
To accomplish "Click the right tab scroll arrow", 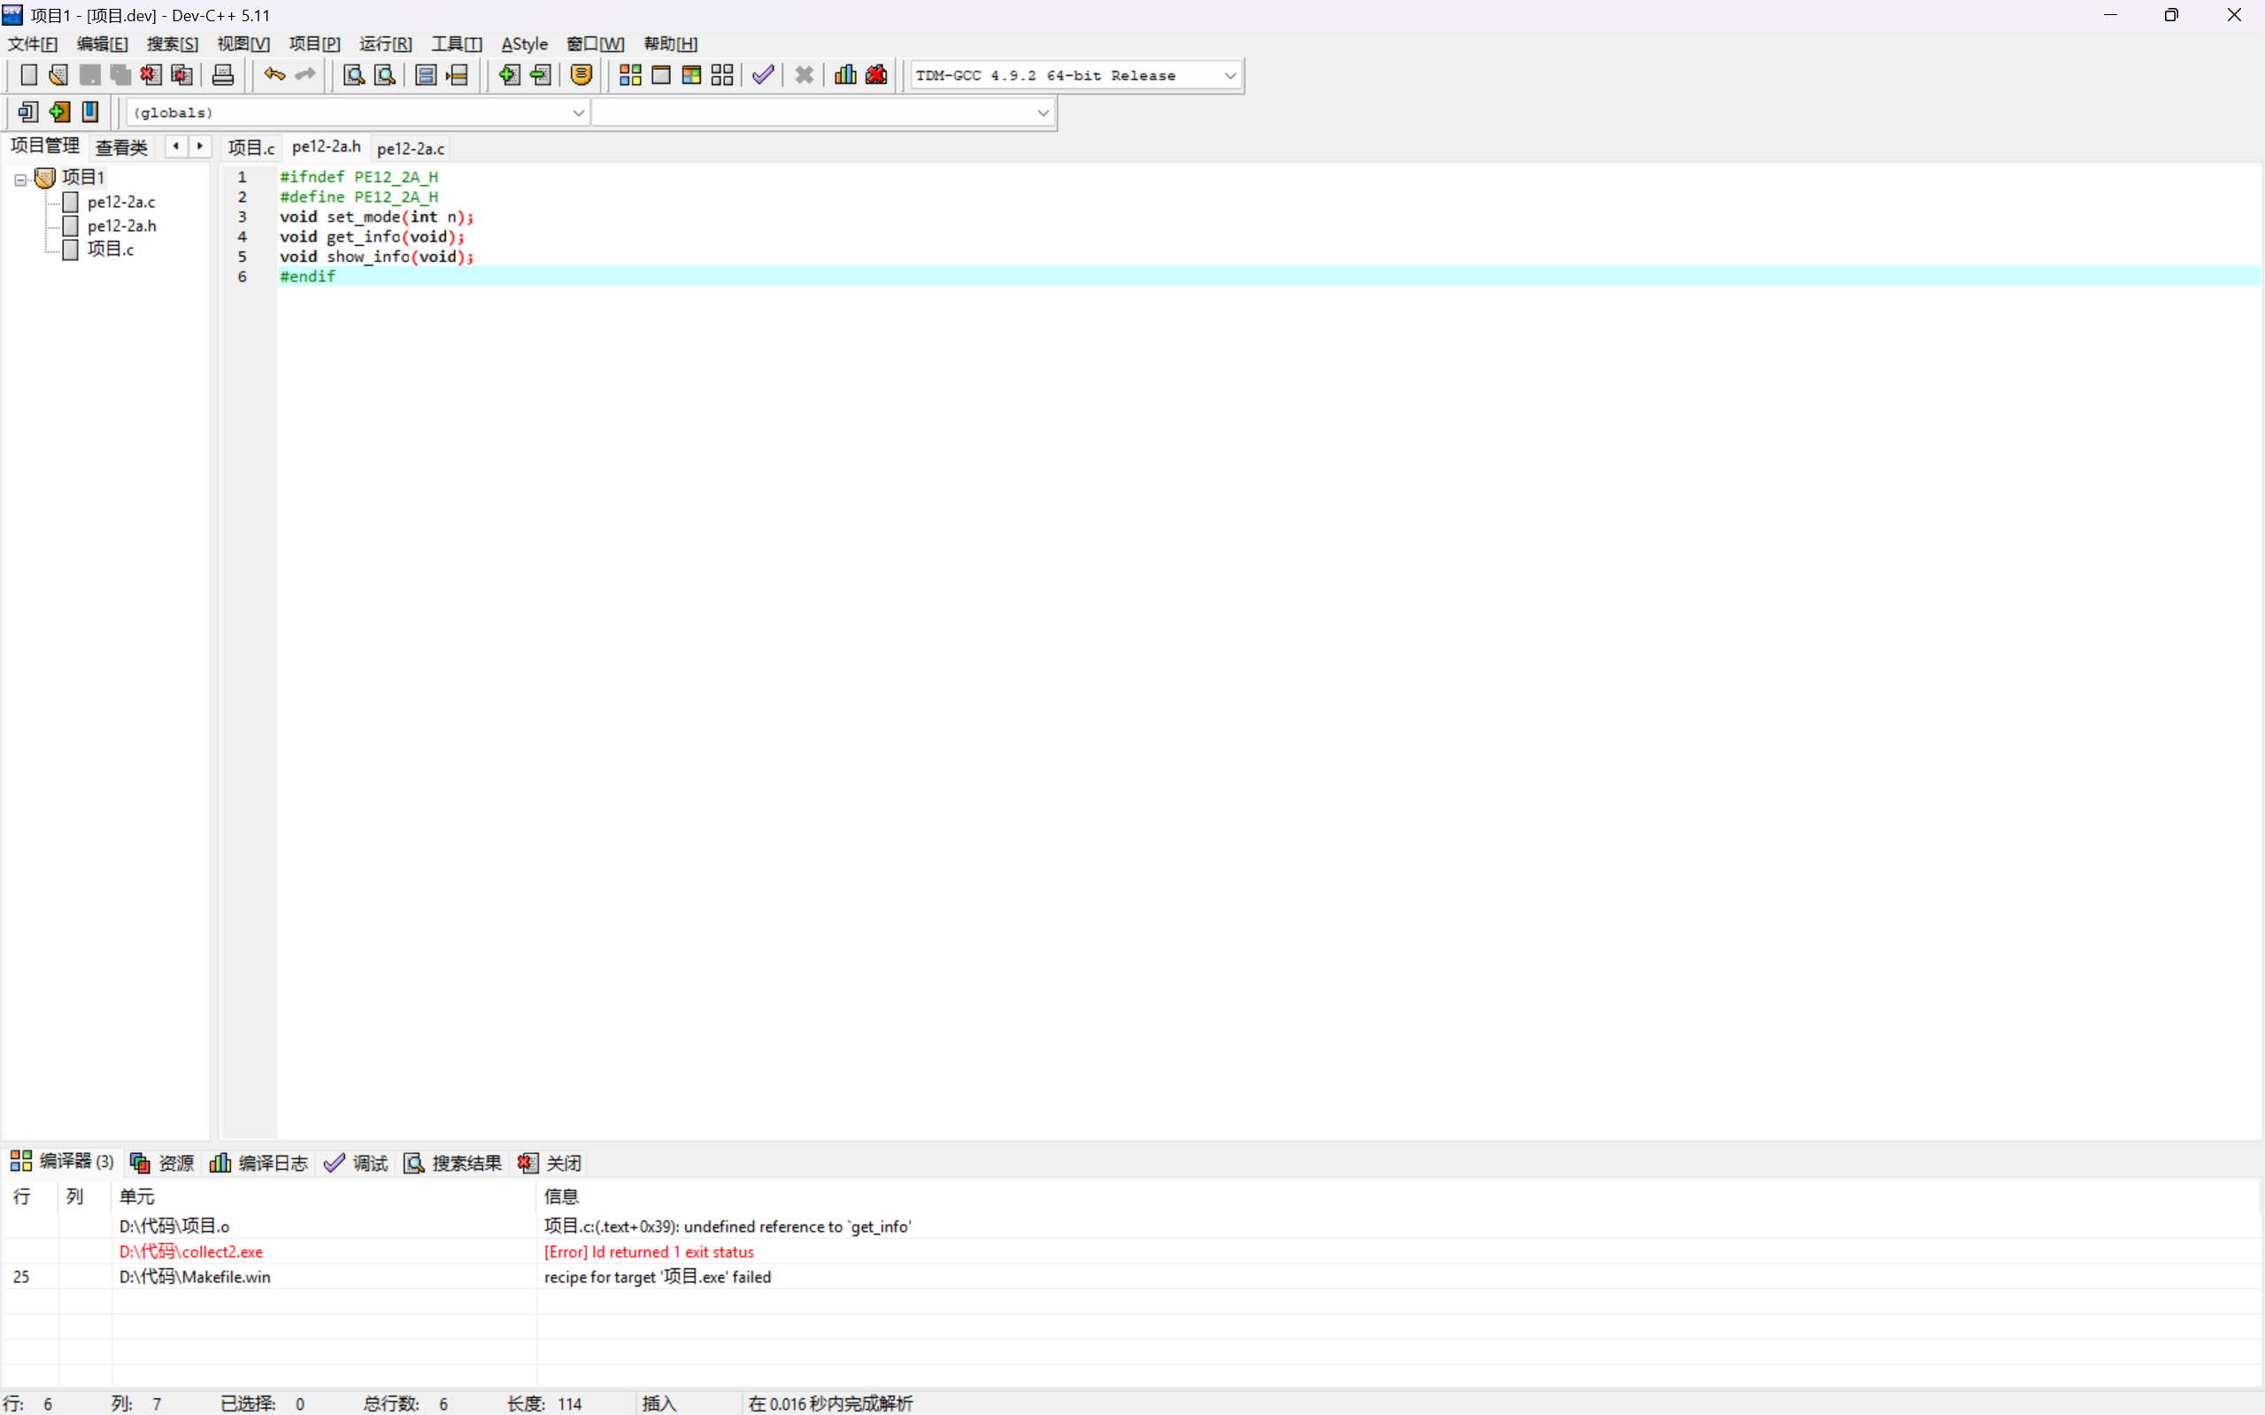I will pyautogui.click(x=199, y=146).
